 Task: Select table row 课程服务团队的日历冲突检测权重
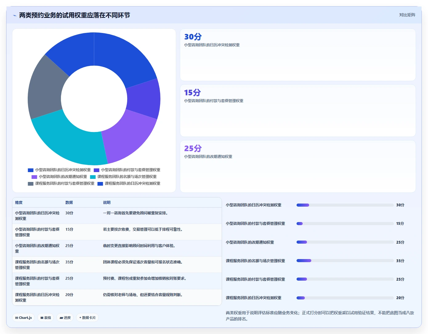[x=117, y=297]
